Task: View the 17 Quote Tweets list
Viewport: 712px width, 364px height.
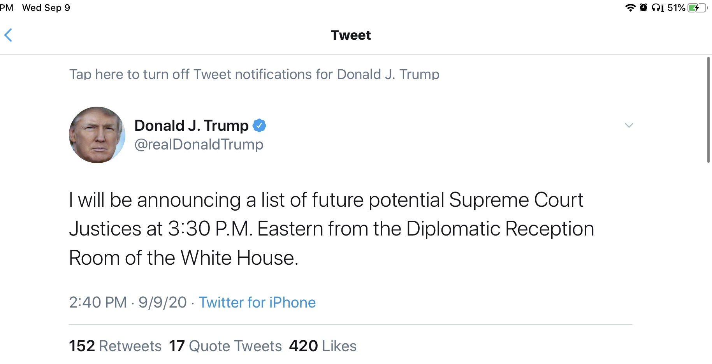Action: (x=225, y=346)
